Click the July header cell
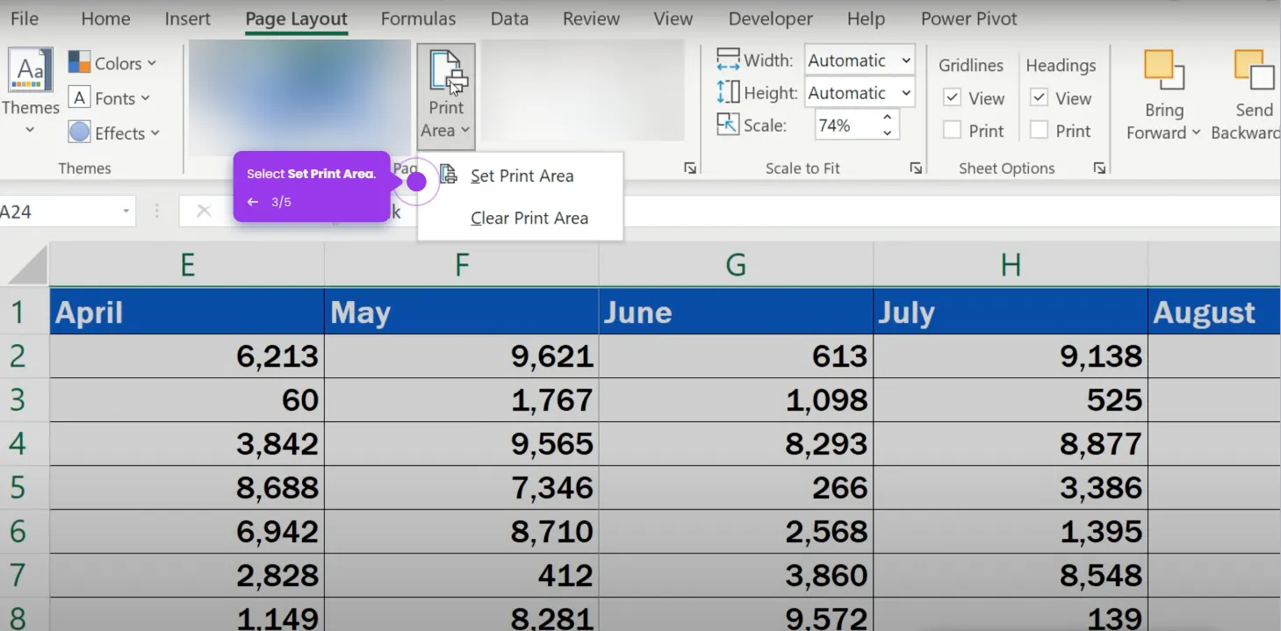The height and width of the screenshot is (631, 1281). (1011, 312)
